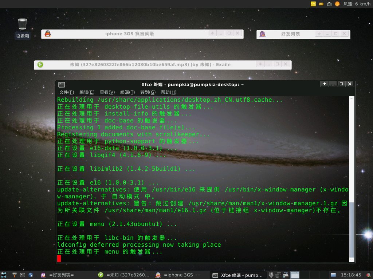Roll up the 'iphone 3GS 疯言疯语' window
Screen dimensions: 373x279
pyautogui.click(x=212, y=33)
